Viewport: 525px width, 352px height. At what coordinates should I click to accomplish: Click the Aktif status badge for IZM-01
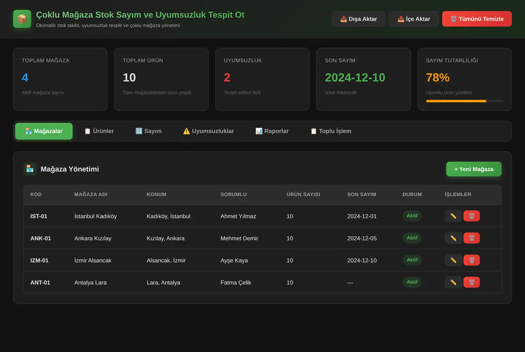tap(412, 260)
